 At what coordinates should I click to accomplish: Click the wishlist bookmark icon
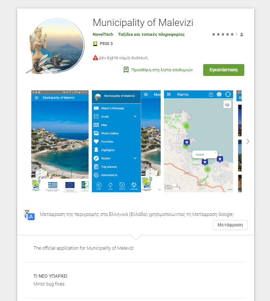[x=126, y=70]
